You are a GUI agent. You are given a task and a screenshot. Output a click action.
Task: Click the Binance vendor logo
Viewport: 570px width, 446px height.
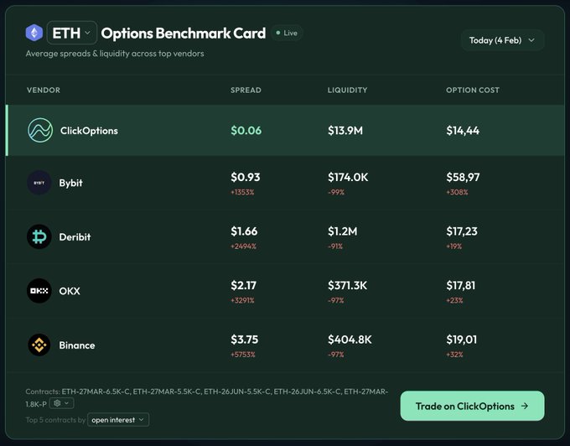coord(39,345)
